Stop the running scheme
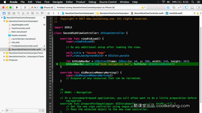Image resolution: width=202 pixels, height=113 pixels. [25, 7]
